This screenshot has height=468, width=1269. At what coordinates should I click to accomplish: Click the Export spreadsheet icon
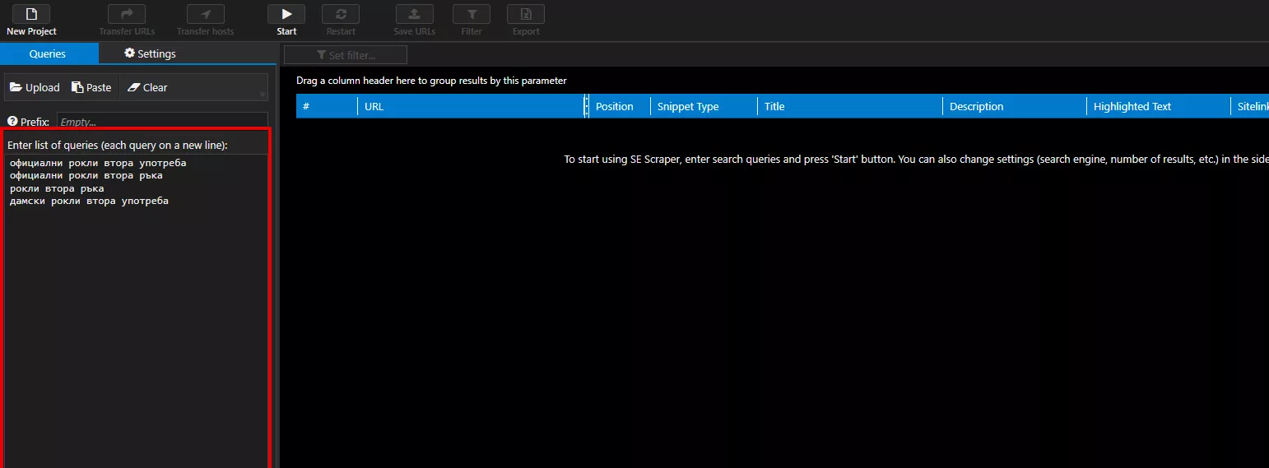[x=526, y=14]
